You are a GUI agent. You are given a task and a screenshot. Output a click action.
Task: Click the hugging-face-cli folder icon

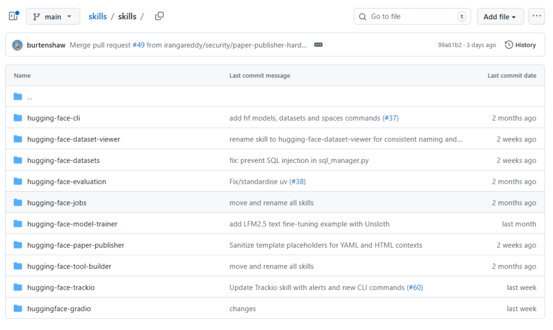pos(18,118)
